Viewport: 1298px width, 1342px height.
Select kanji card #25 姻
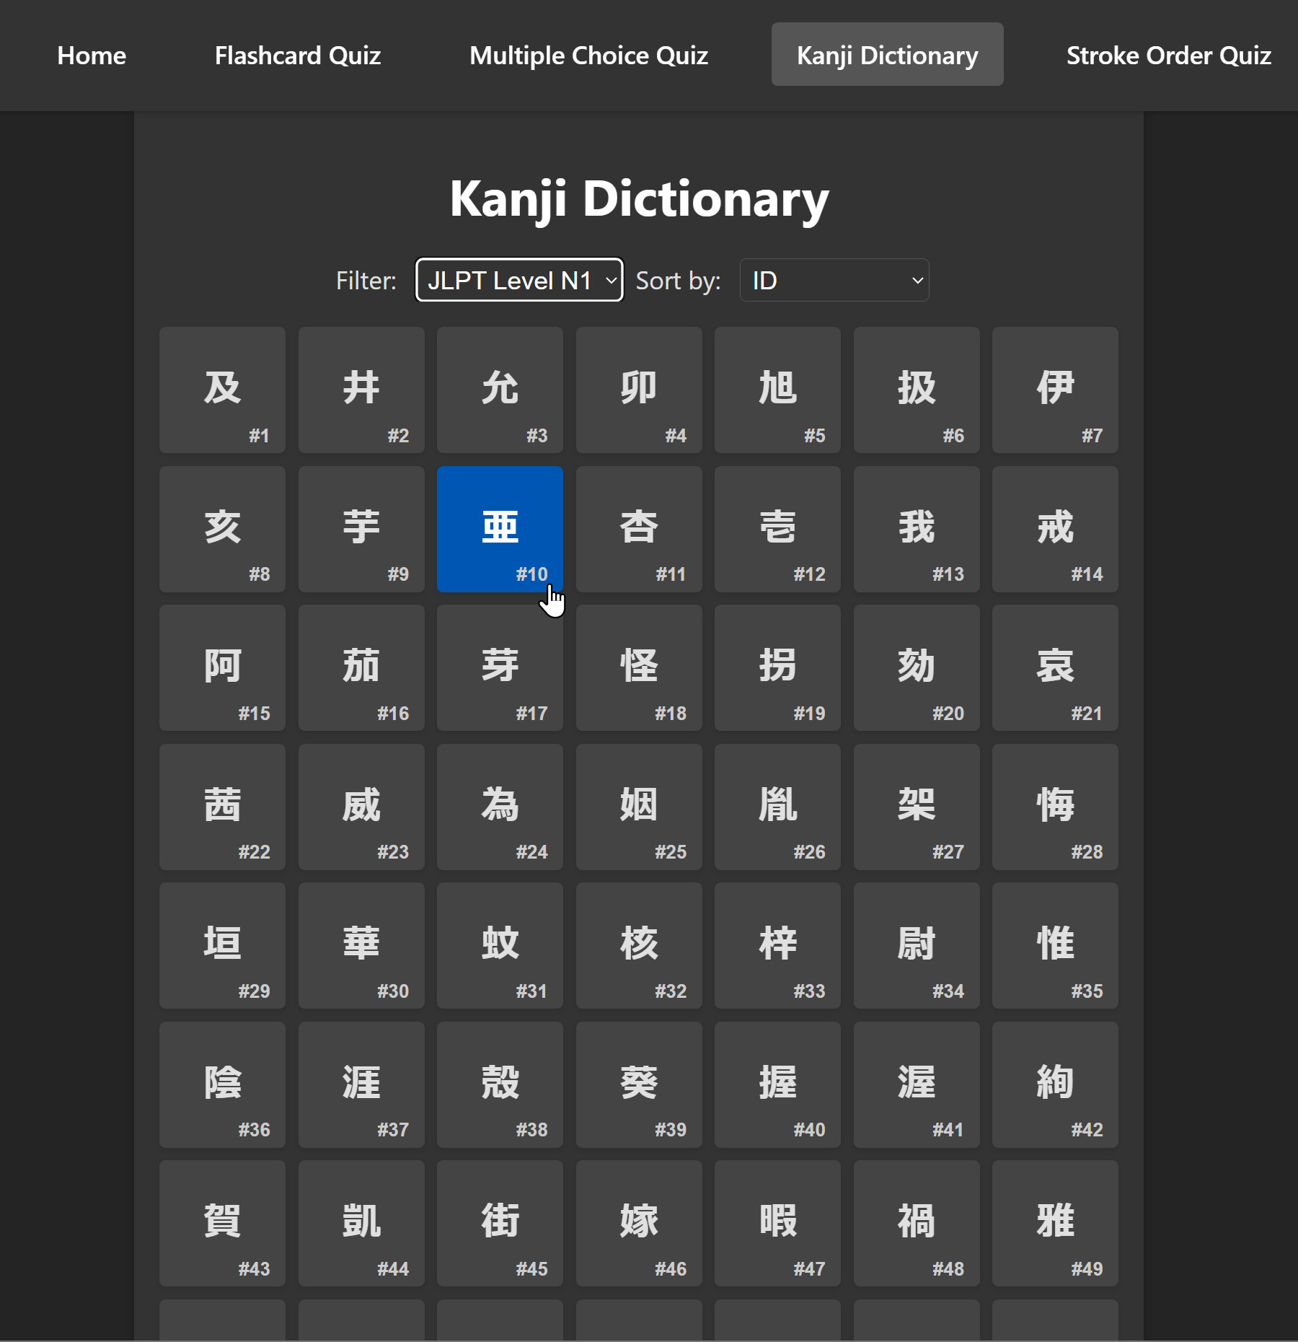coord(639,807)
